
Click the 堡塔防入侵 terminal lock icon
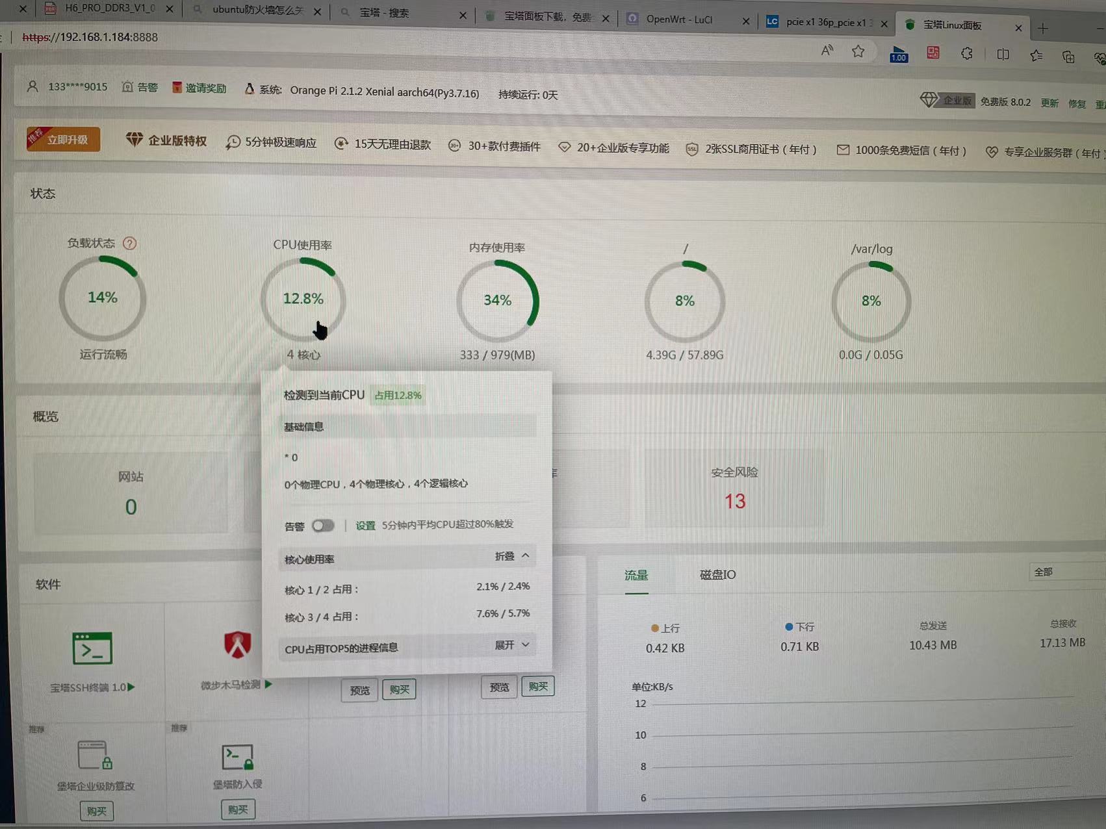238,757
